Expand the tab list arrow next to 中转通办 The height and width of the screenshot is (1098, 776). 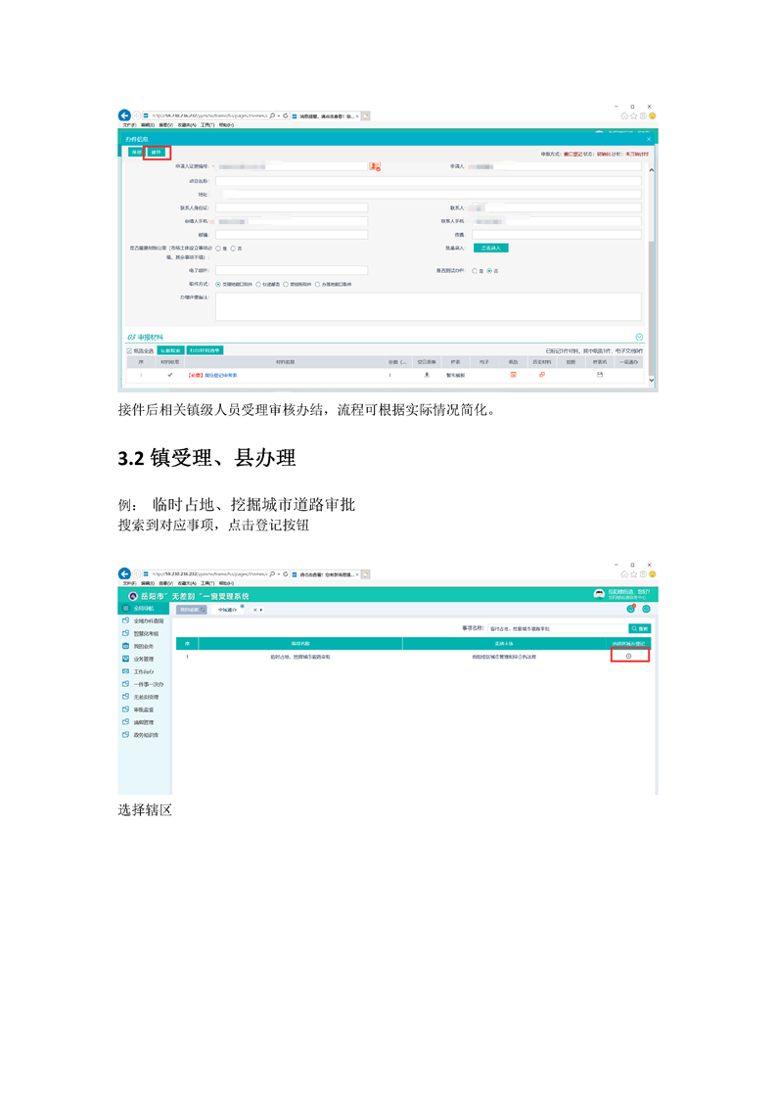(x=261, y=610)
